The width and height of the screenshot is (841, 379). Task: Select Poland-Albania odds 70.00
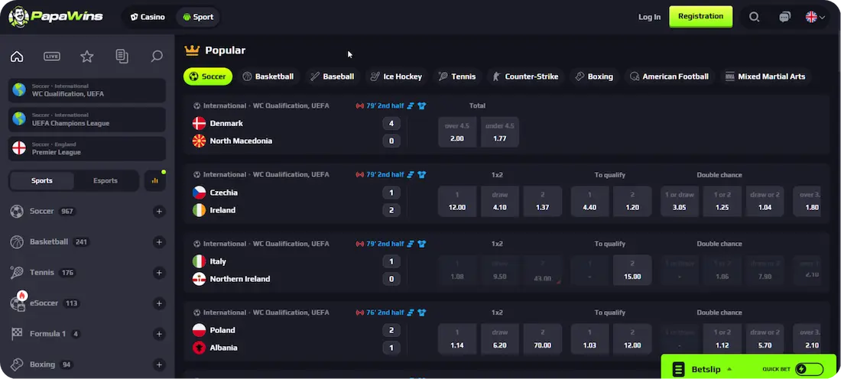(x=542, y=339)
